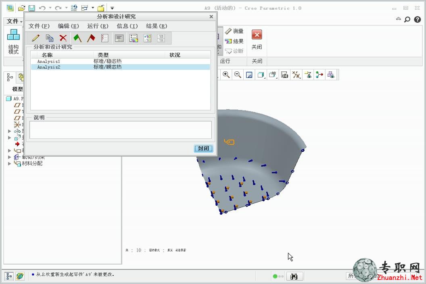426x284 pixels.
Task: Zoom in with the plus magnifier icon
Action: 226,75
